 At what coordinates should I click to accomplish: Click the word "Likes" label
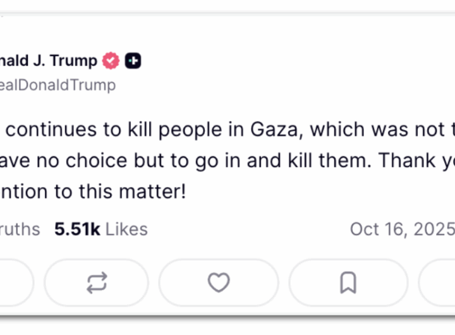(126, 229)
